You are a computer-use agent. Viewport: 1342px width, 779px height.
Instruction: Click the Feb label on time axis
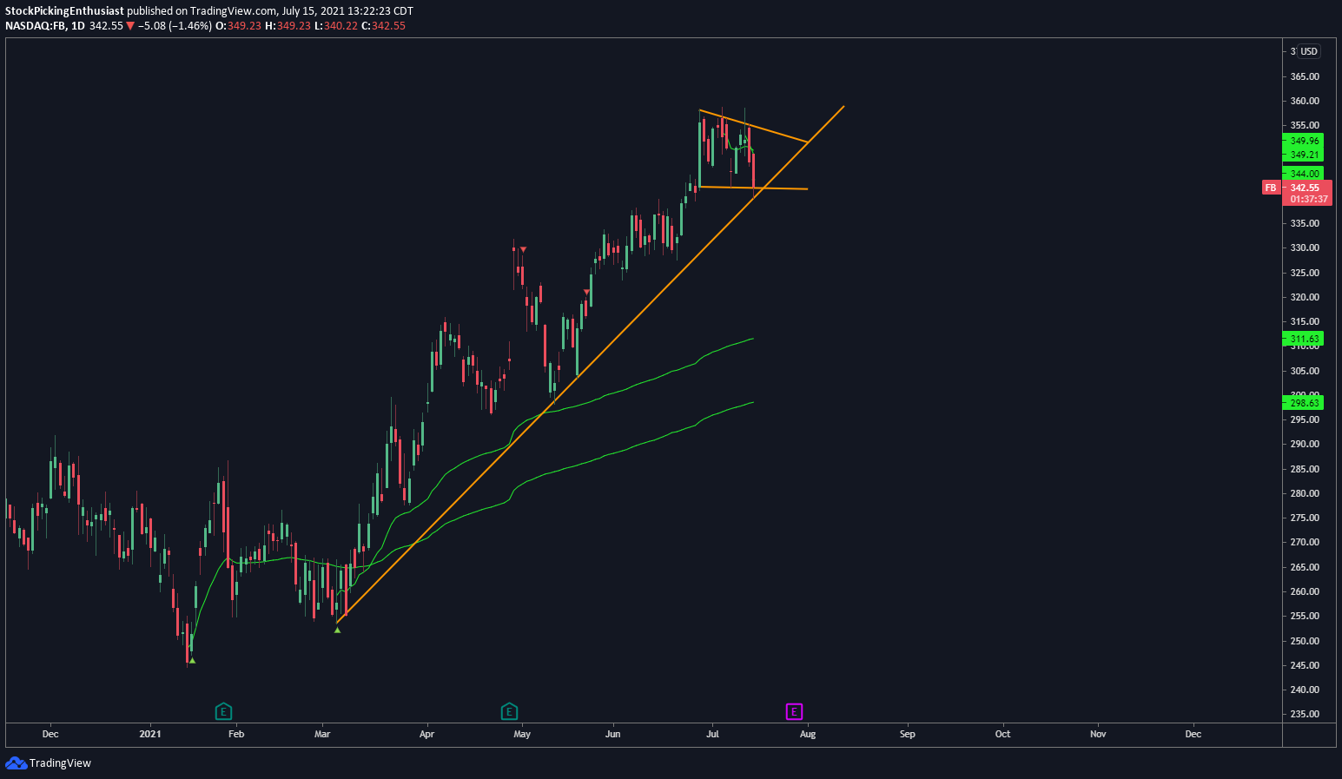coord(236,734)
